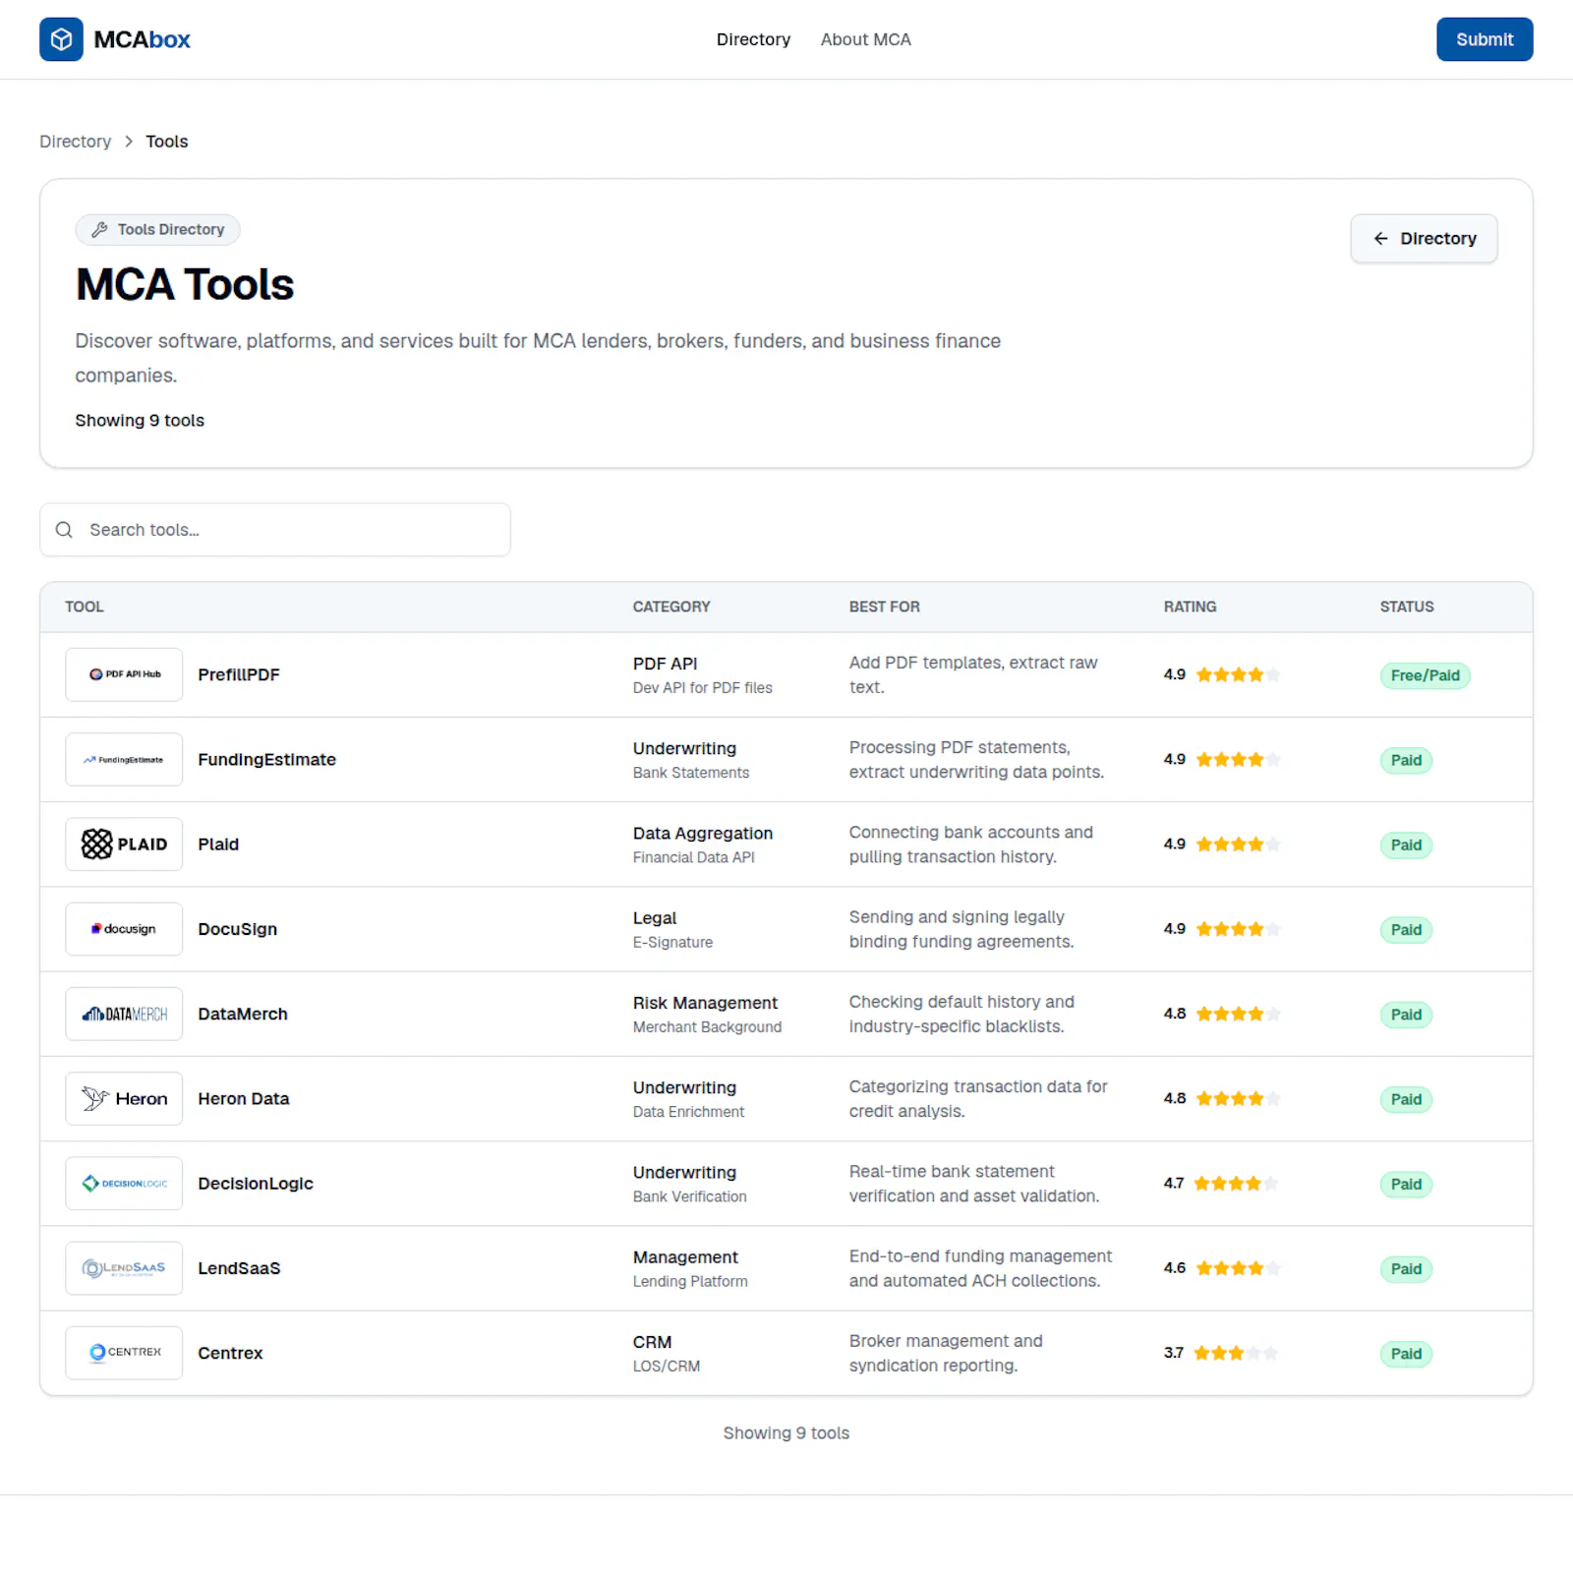Click the CRM category text

tap(652, 1342)
